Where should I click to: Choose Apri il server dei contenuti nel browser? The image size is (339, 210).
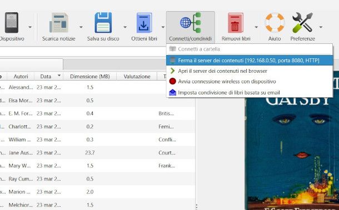(x=250, y=71)
